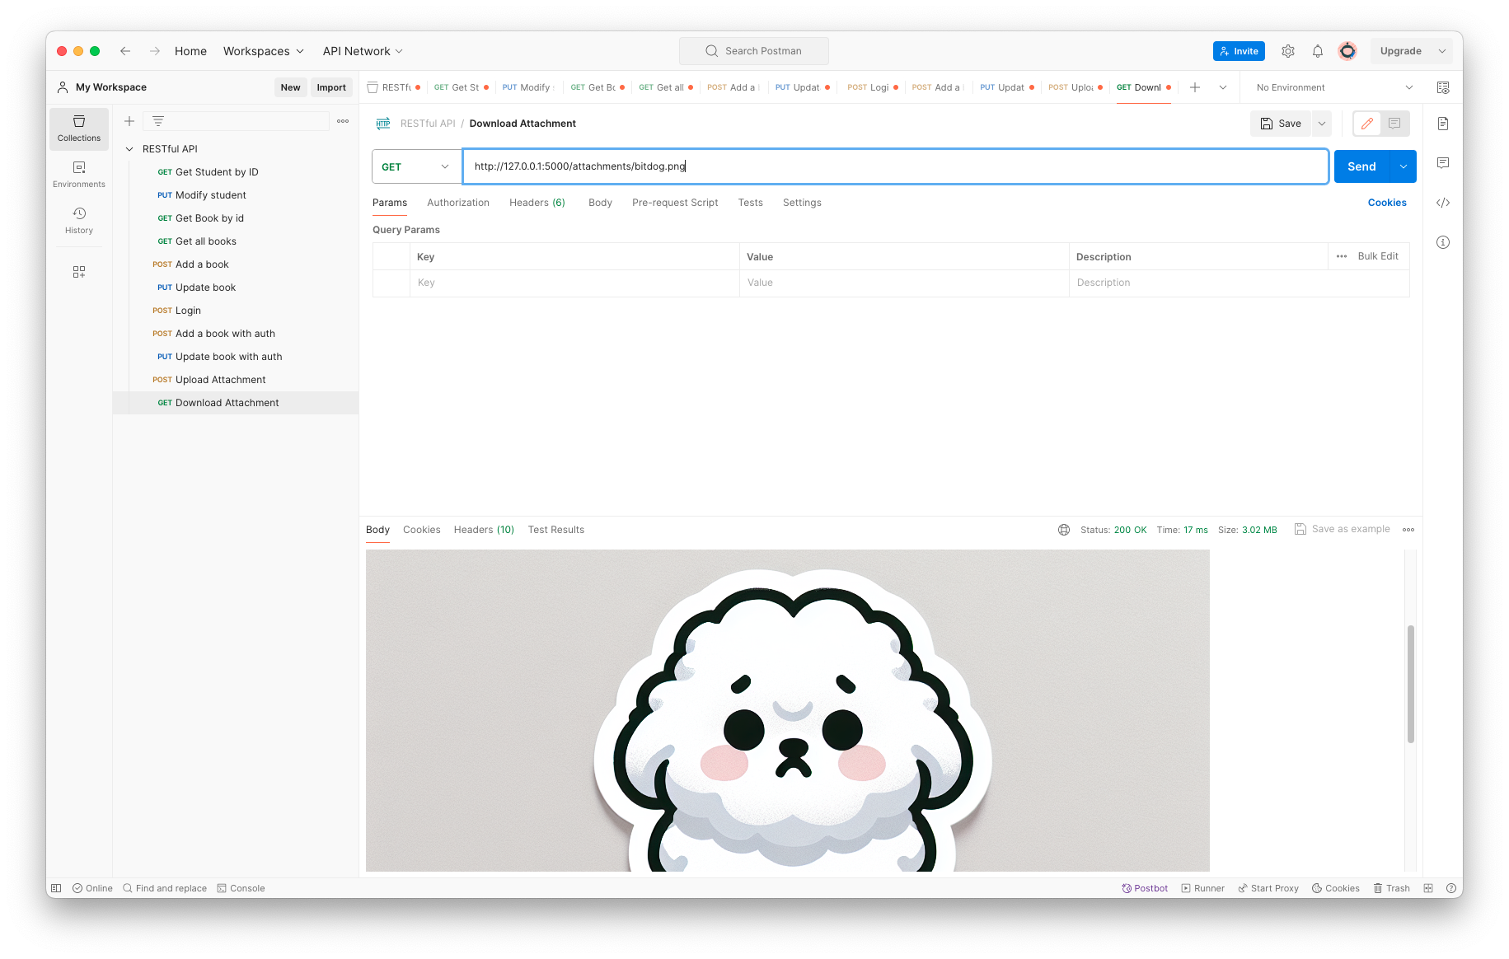The height and width of the screenshot is (959, 1509).
Task: Click the query param Key field
Action: [x=574, y=283]
